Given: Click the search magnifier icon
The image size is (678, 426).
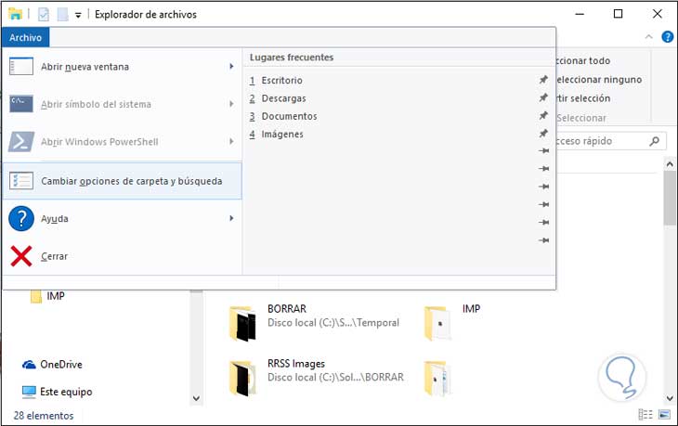Looking at the screenshot, I should point(655,142).
